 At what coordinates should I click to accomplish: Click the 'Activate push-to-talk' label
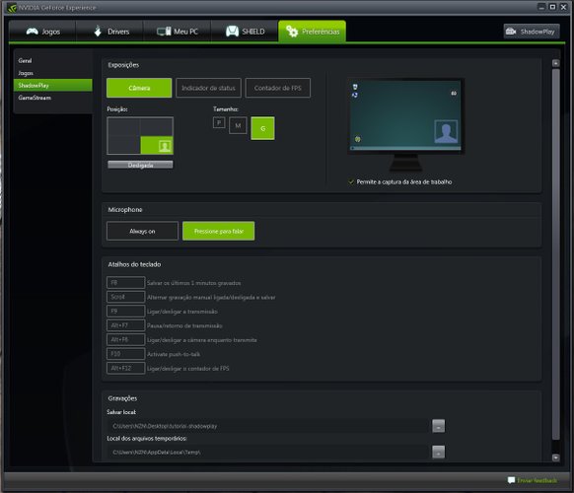point(174,354)
